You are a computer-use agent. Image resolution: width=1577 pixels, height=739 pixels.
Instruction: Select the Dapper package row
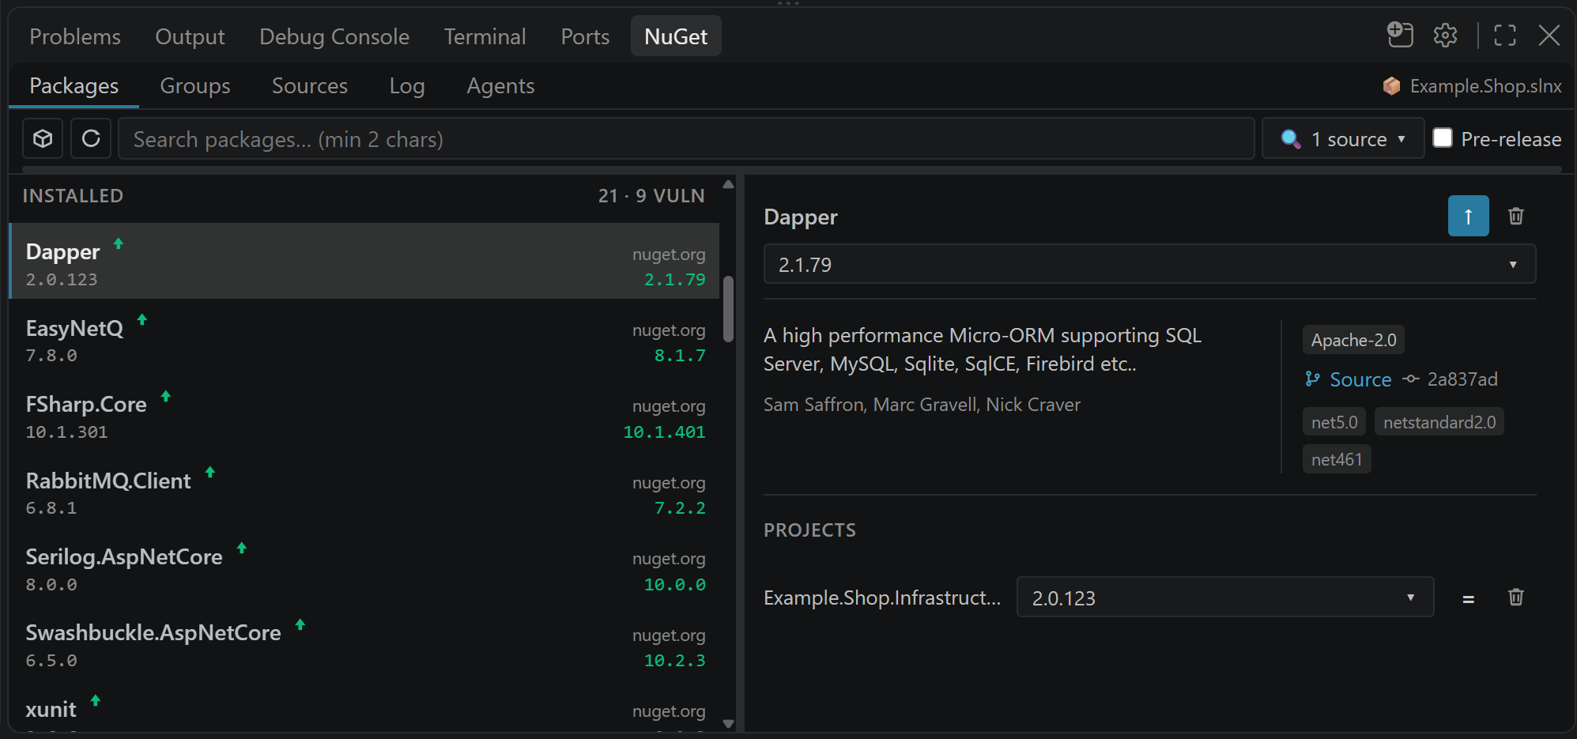pyautogui.click(x=364, y=261)
